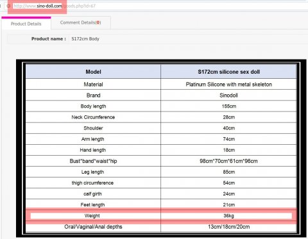Select the '18cm' hand length value
308x239 pixels.
[229, 150]
